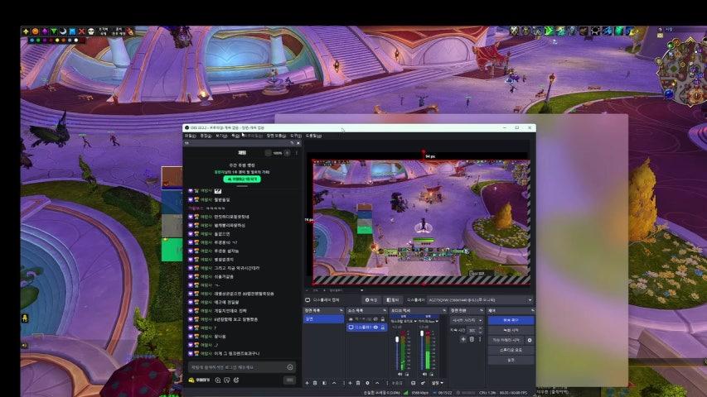Mute the right audio mixer channel
Viewport: 707px width, 397px height.
coord(424,374)
